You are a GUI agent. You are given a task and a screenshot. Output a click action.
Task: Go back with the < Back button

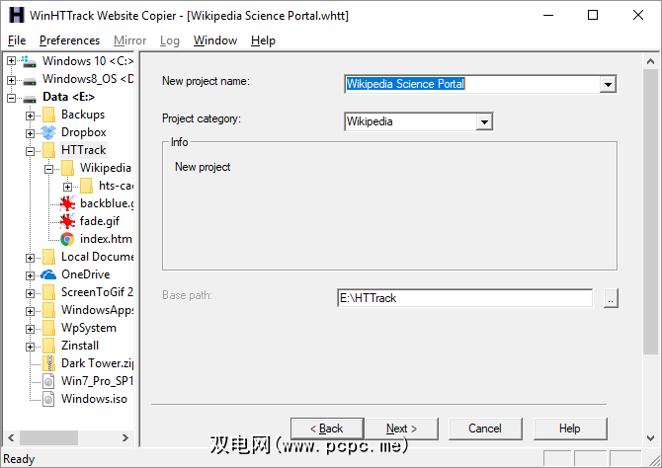pyautogui.click(x=327, y=429)
